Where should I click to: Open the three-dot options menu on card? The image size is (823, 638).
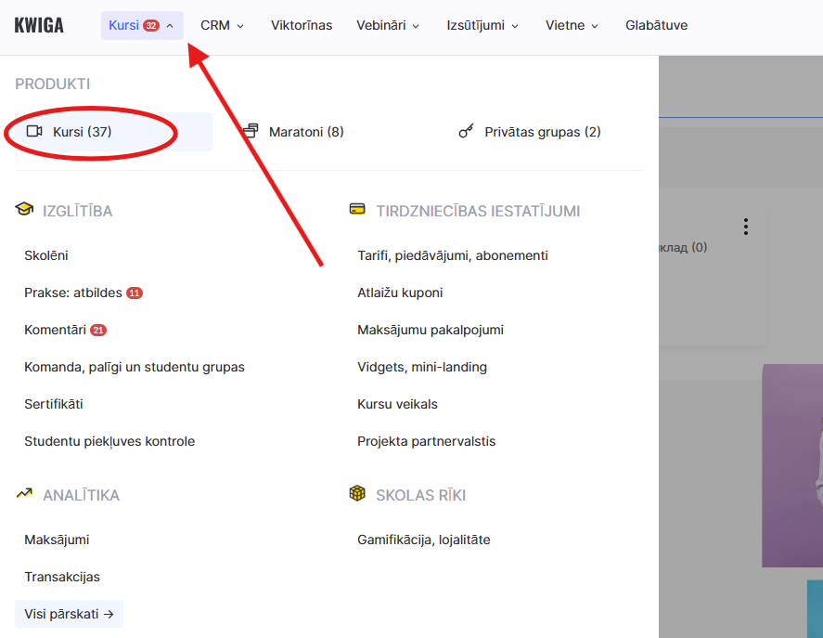(745, 227)
